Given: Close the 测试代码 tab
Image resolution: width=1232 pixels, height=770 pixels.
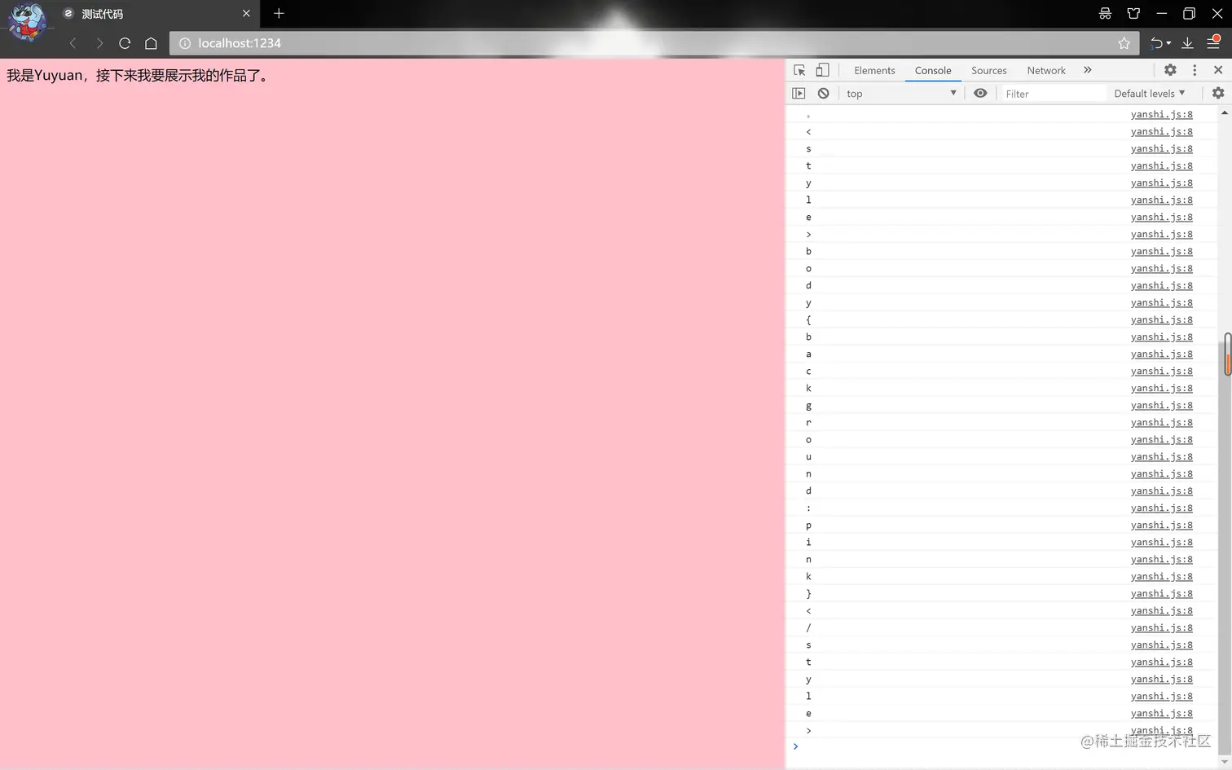Looking at the screenshot, I should click(246, 14).
